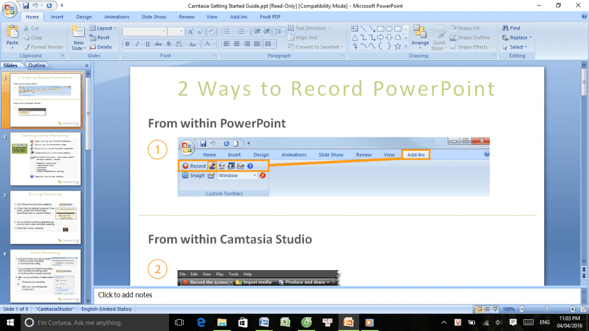Open the Shape Fill color options

(x=467, y=28)
